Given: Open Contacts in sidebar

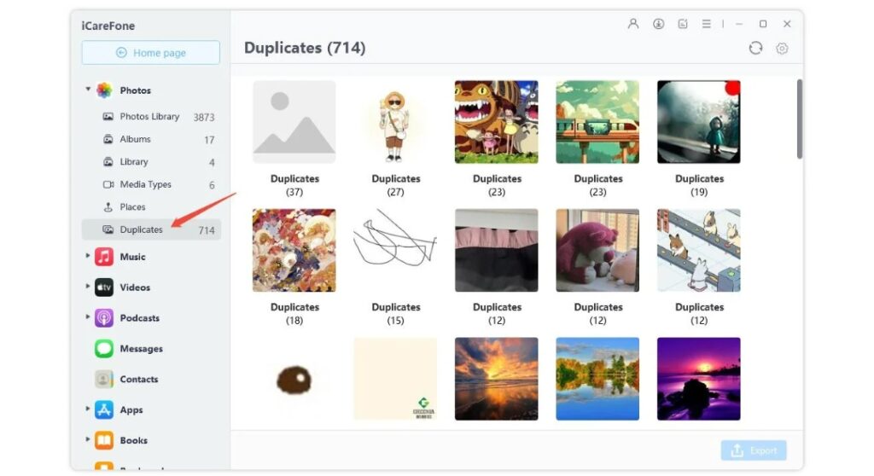Looking at the screenshot, I should pos(139,380).
